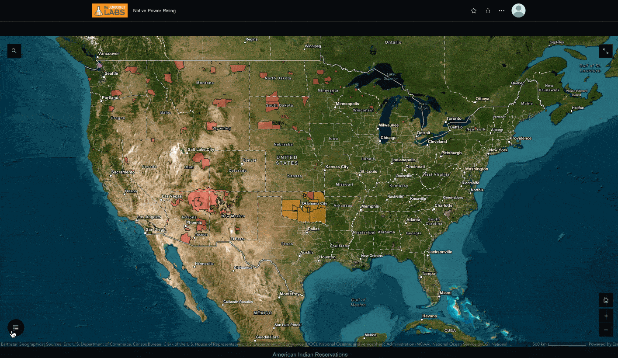Image resolution: width=618 pixels, height=358 pixels.
Task: Open the map search tool
Action: point(14,51)
